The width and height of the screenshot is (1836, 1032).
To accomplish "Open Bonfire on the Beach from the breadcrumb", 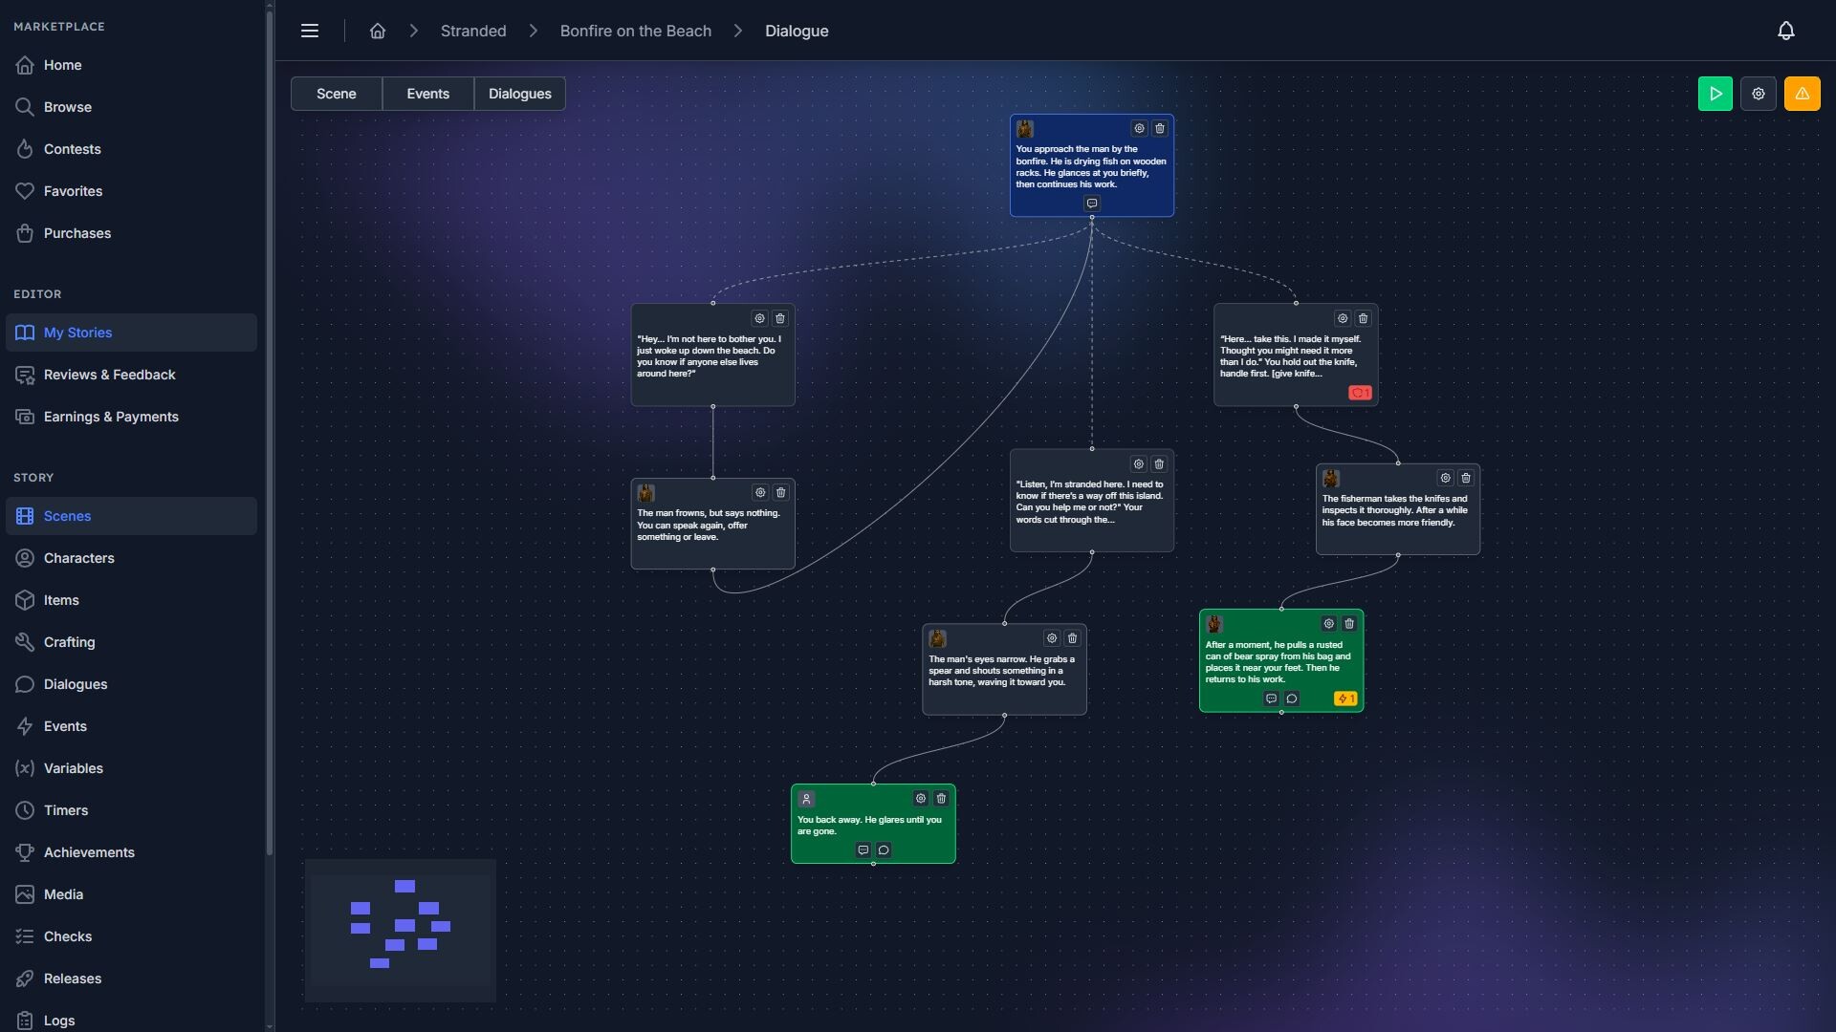I will 635,30.
